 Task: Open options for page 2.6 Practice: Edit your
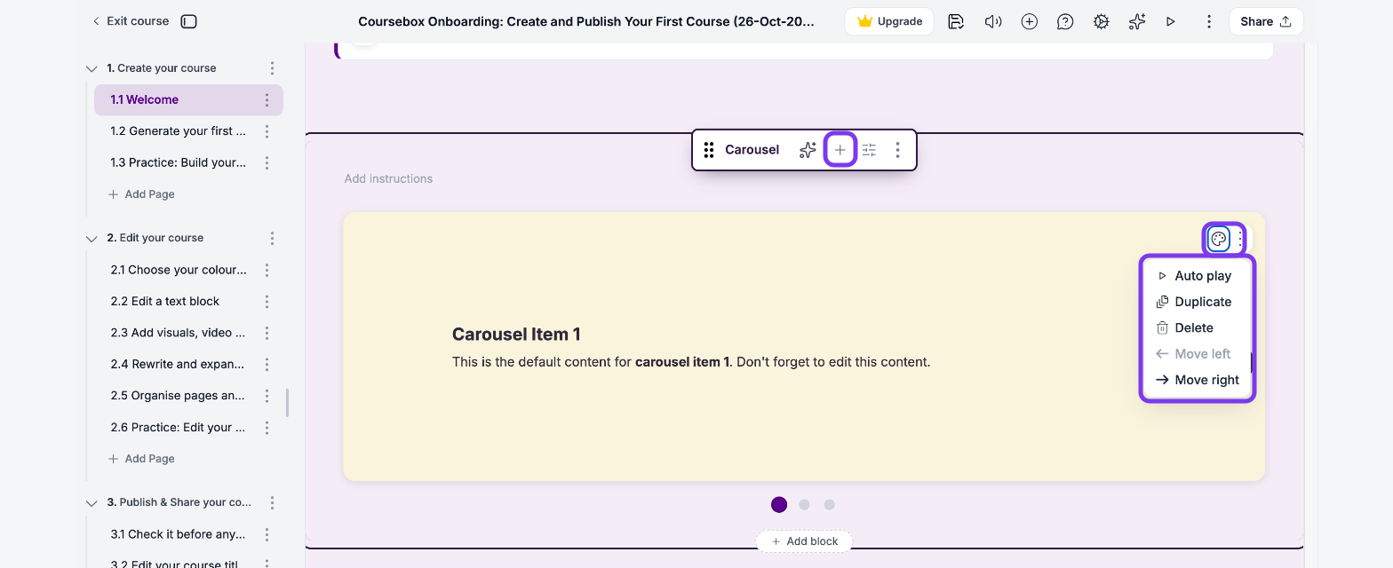[267, 428]
